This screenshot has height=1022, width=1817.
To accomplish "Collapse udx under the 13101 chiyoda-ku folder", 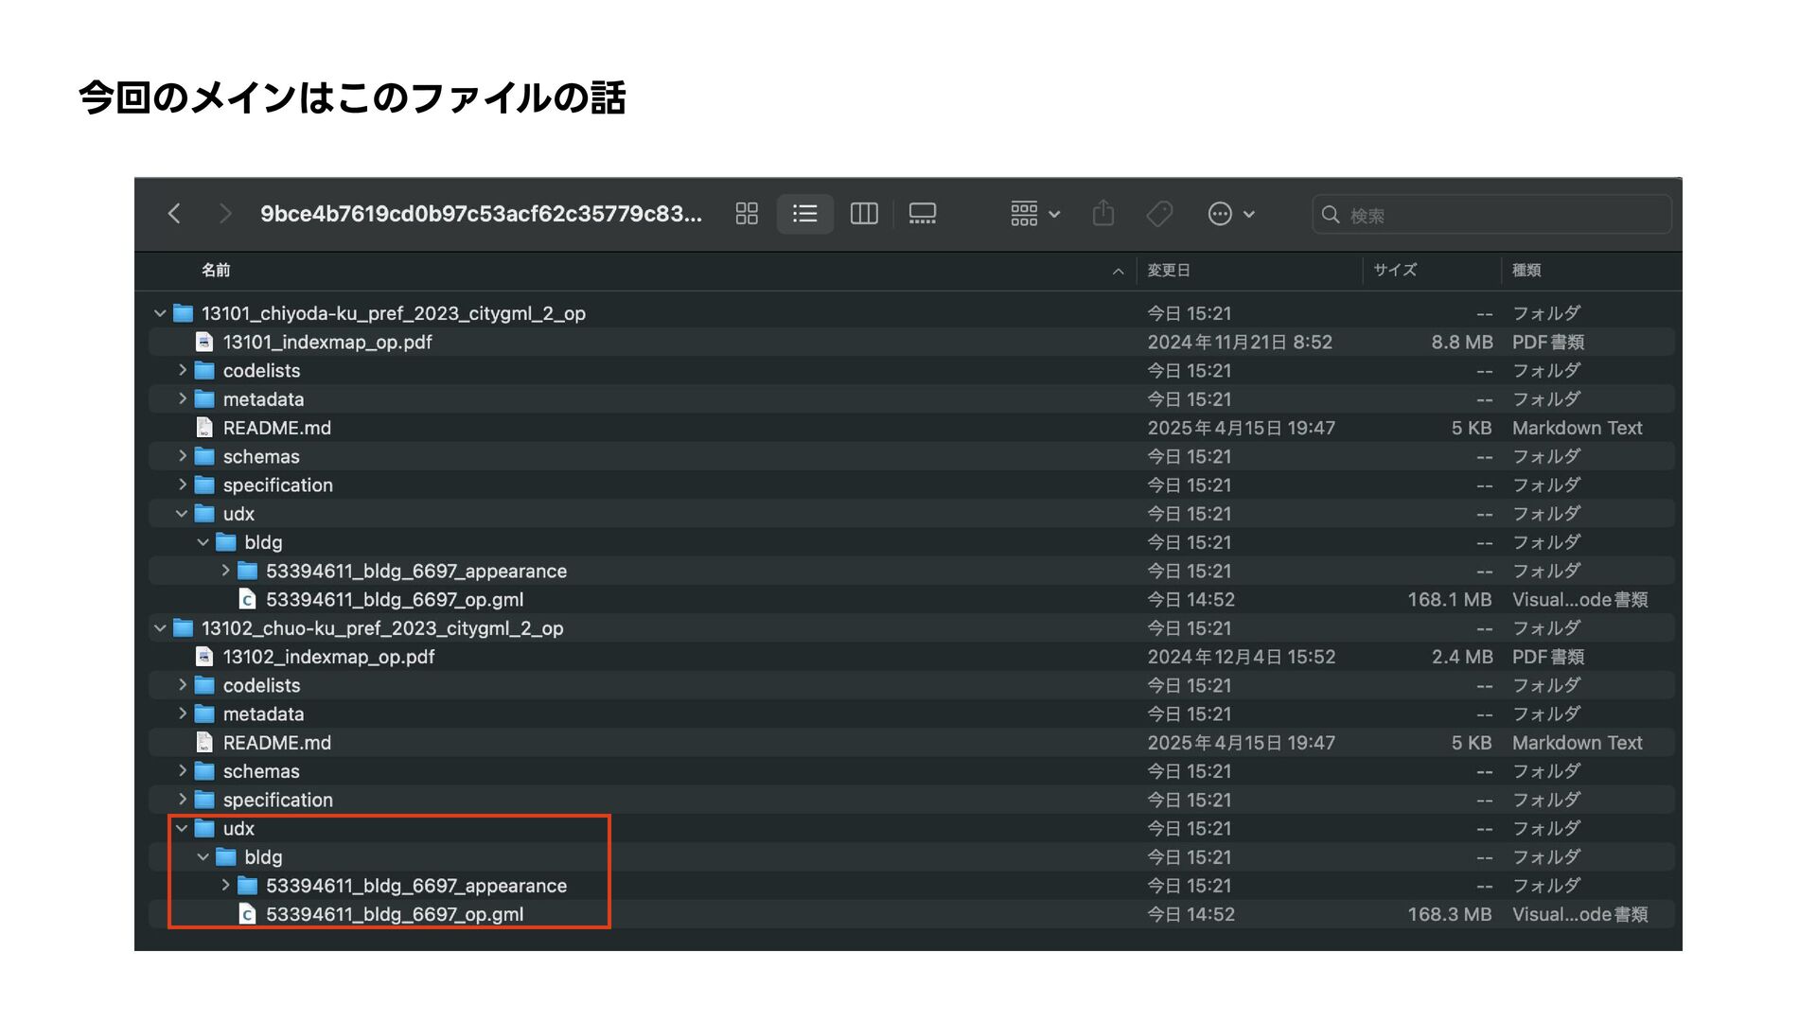I will point(182,514).
